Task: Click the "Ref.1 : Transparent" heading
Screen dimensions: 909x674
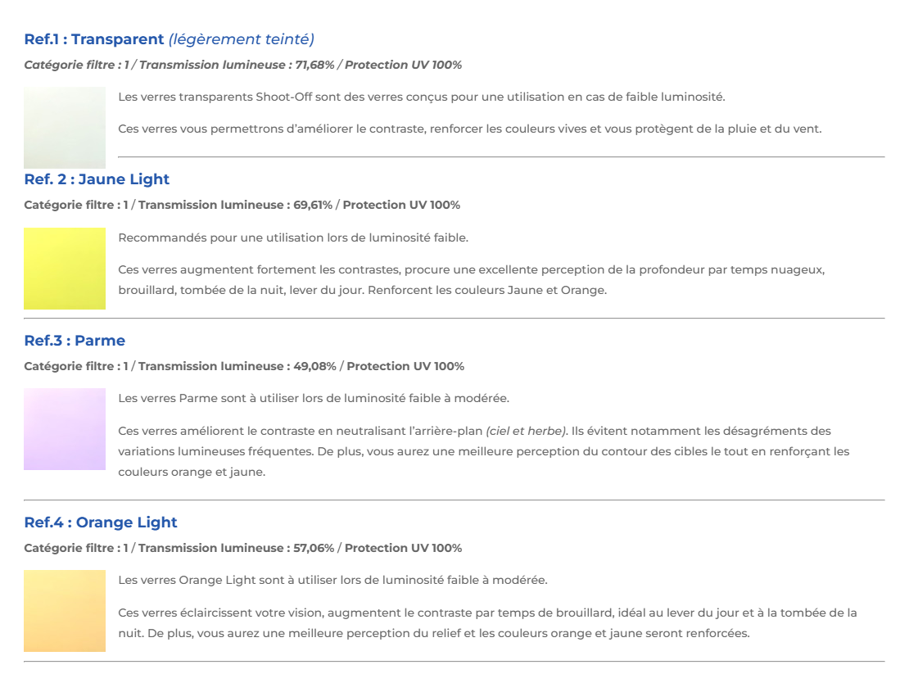Action: (94, 39)
